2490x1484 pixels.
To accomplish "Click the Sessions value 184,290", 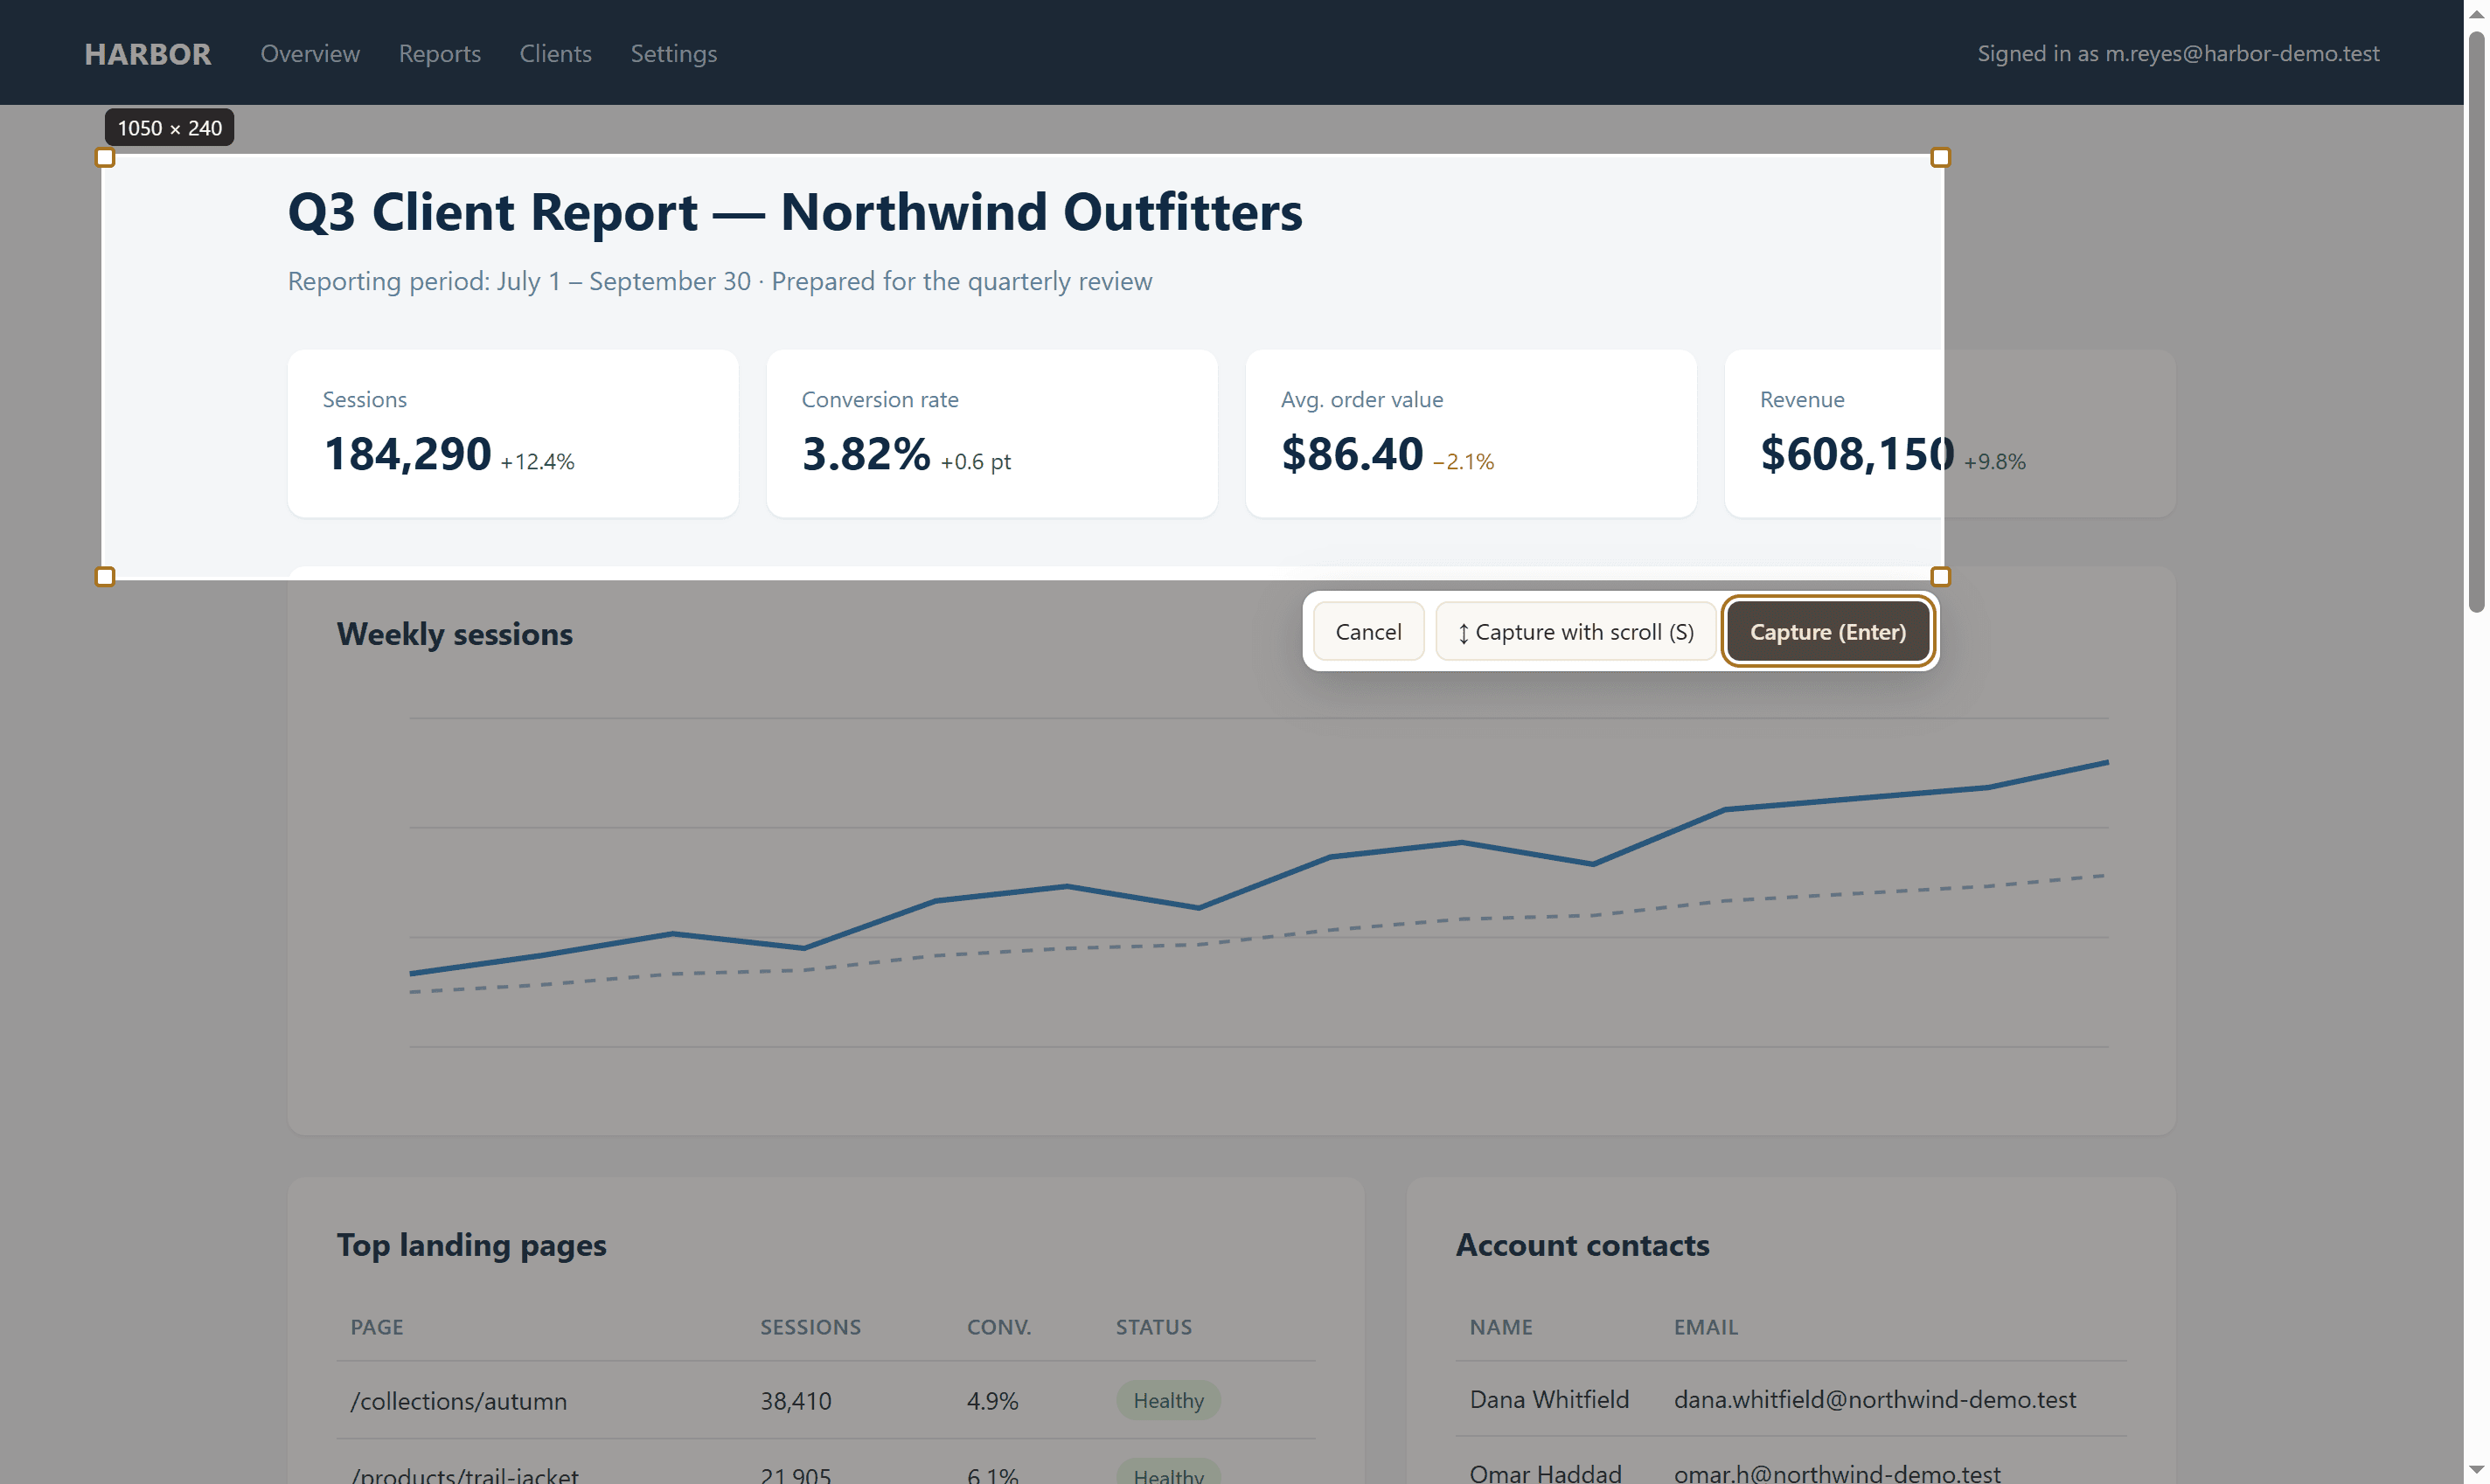I will 407,454.
